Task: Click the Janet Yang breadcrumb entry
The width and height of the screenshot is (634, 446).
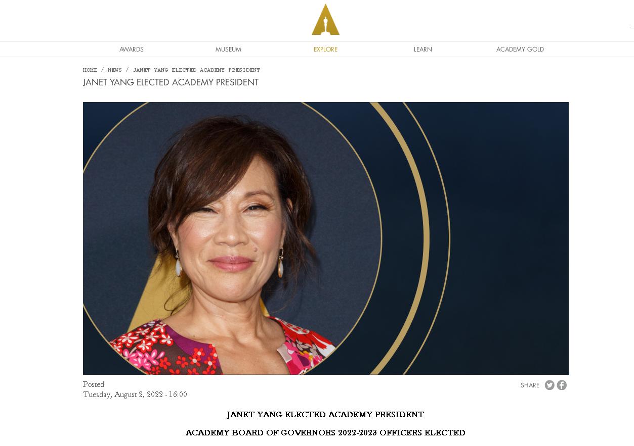Action: pyautogui.click(x=196, y=70)
